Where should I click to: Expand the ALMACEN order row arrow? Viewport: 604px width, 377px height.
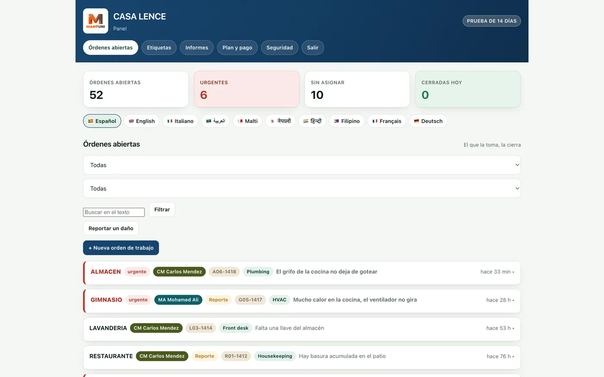coord(513,272)
